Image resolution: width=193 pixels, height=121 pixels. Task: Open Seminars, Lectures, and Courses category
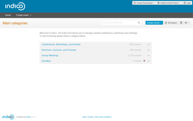[x=59, y=50]
